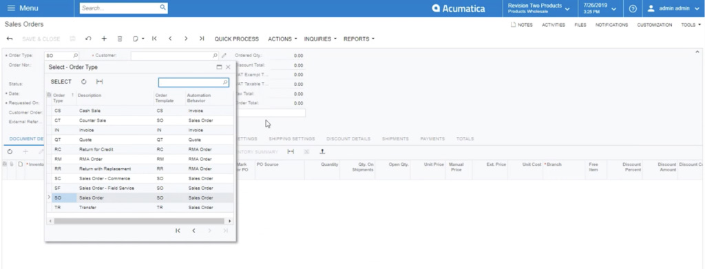Open Files link
705x269 pixels.
pos(580,25)
